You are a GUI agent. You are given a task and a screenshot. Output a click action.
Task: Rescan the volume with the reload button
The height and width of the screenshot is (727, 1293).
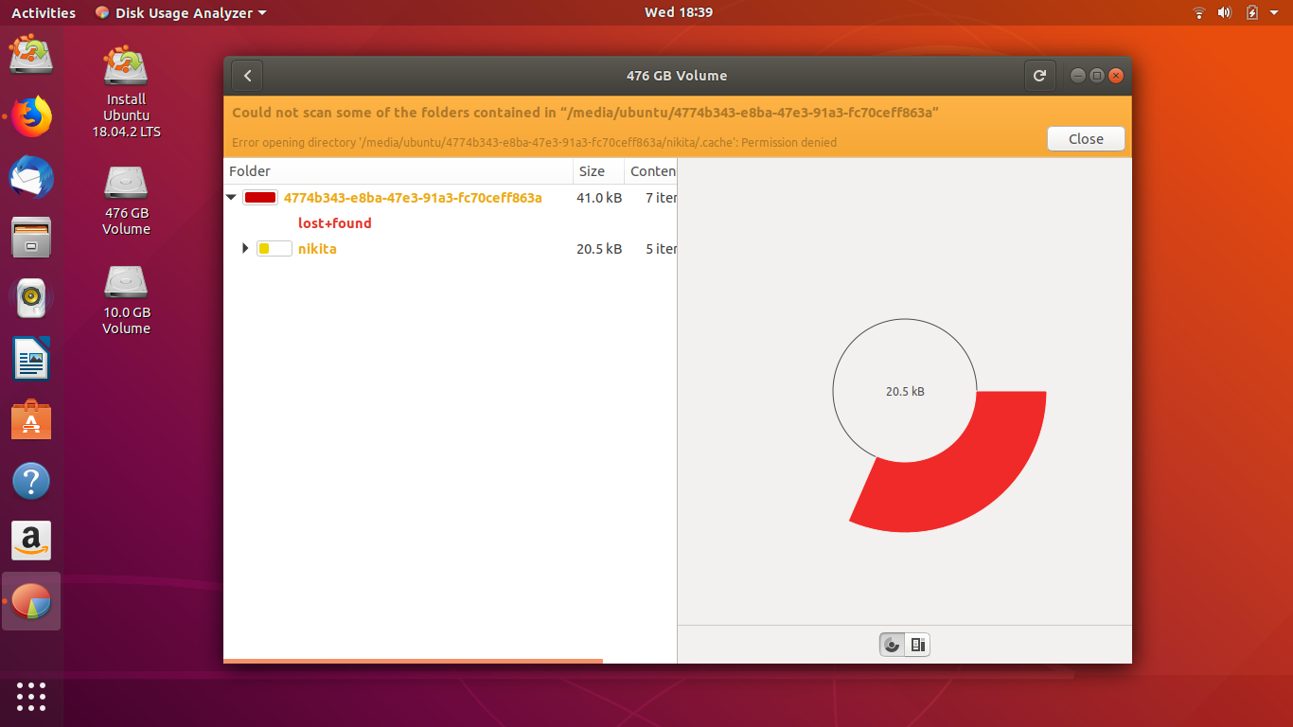[1039, 76]
